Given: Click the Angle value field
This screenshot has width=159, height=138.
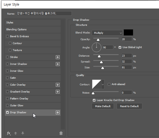Looking at the screenshot, I should coord(108,47).
